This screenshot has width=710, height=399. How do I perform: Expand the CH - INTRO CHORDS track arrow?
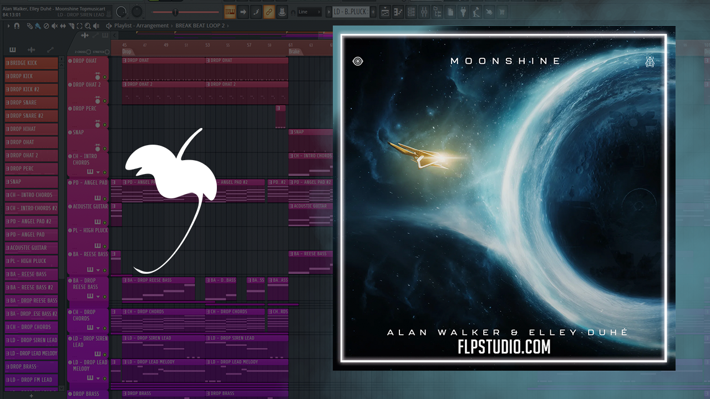coord(98,172)
